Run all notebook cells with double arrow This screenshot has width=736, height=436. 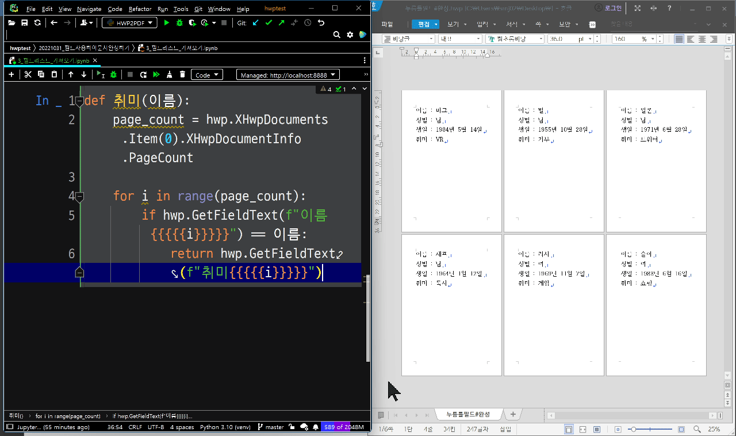156,75
